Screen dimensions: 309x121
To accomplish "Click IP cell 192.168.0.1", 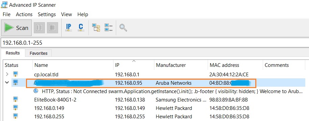I will pos(127,75).
